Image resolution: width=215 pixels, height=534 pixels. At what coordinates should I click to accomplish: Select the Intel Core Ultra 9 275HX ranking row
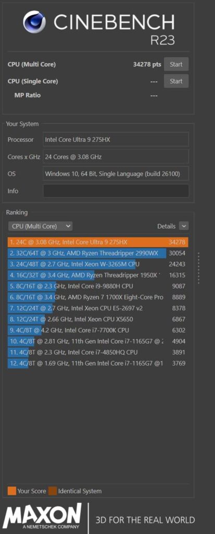point(98,242)
